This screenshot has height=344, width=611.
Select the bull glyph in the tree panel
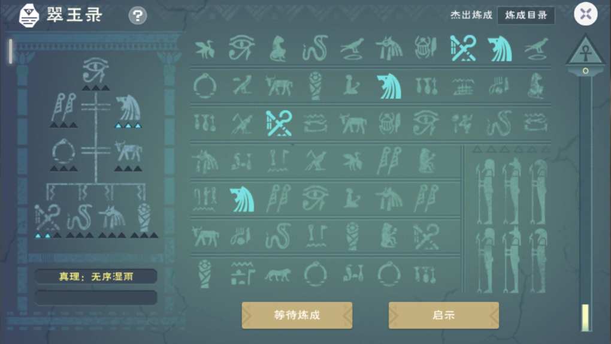[128, 152]
